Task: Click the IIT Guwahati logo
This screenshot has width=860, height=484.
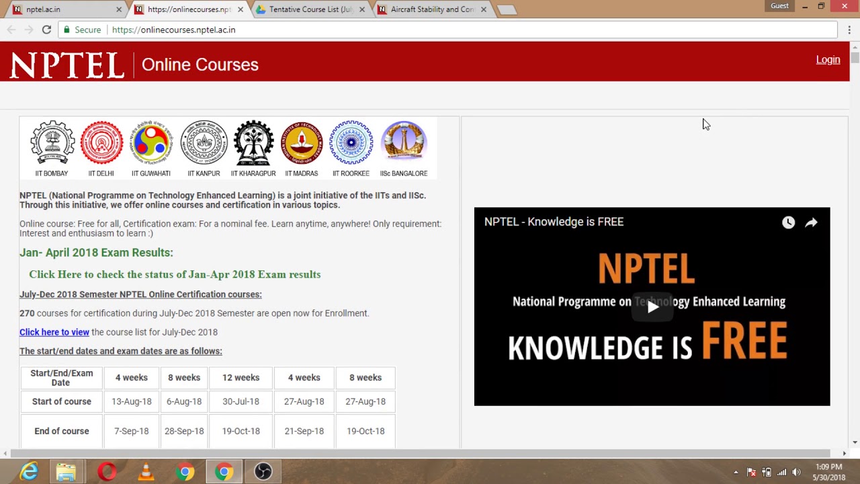Action: (151, 143)
